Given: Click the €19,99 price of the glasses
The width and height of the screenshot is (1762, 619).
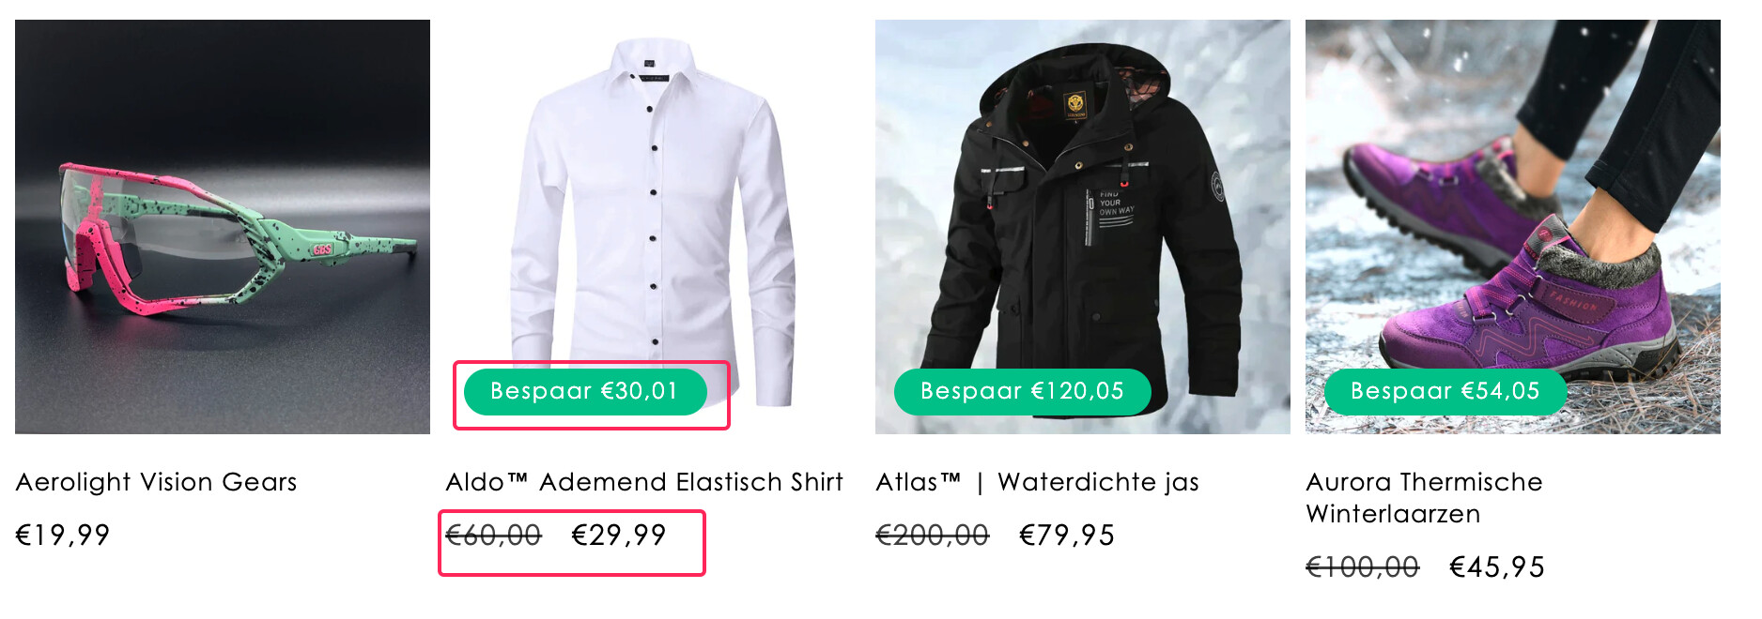Looking at the screenshot, I should 63,536.
